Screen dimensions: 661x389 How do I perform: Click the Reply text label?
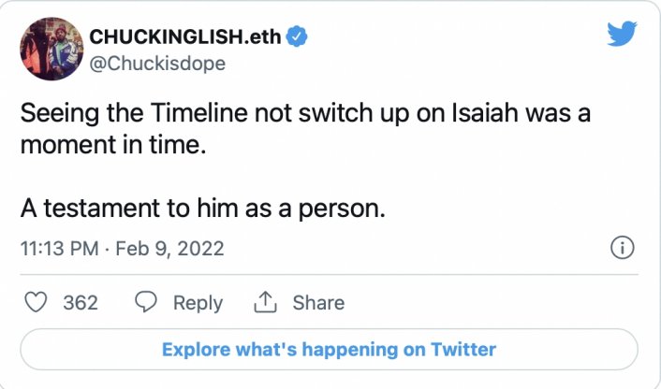pos(198,303)
